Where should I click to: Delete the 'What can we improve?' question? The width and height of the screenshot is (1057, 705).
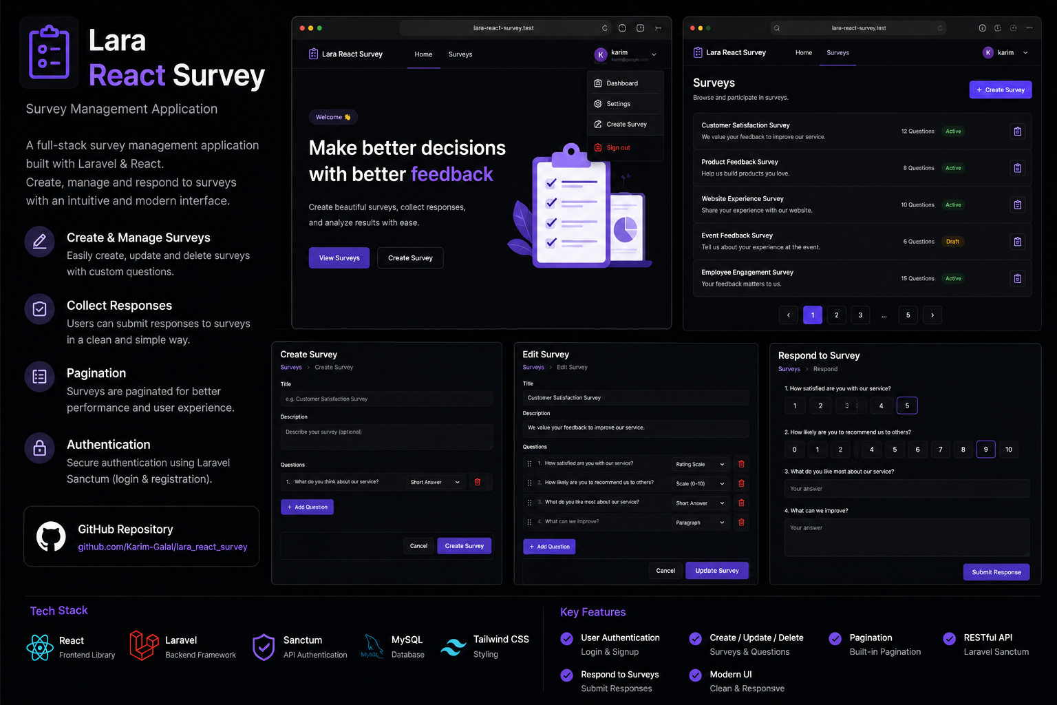[x=741, y=523]
